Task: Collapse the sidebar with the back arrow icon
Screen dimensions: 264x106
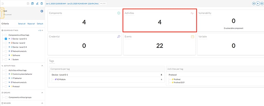Action: [x=3, y=3]
